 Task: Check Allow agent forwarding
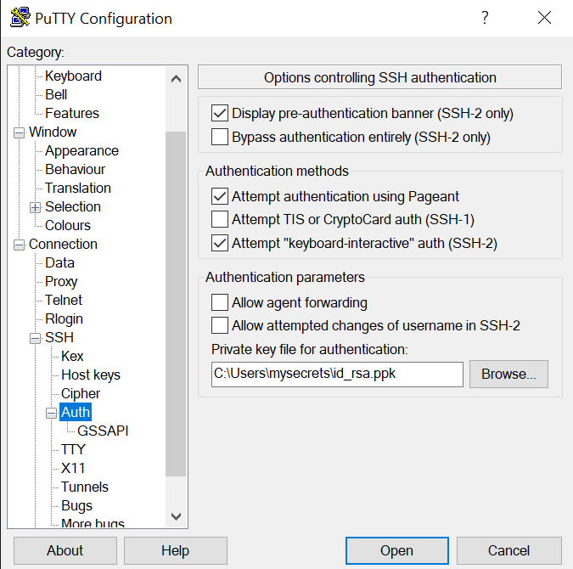pyautogui.click(x=220, y=302)
